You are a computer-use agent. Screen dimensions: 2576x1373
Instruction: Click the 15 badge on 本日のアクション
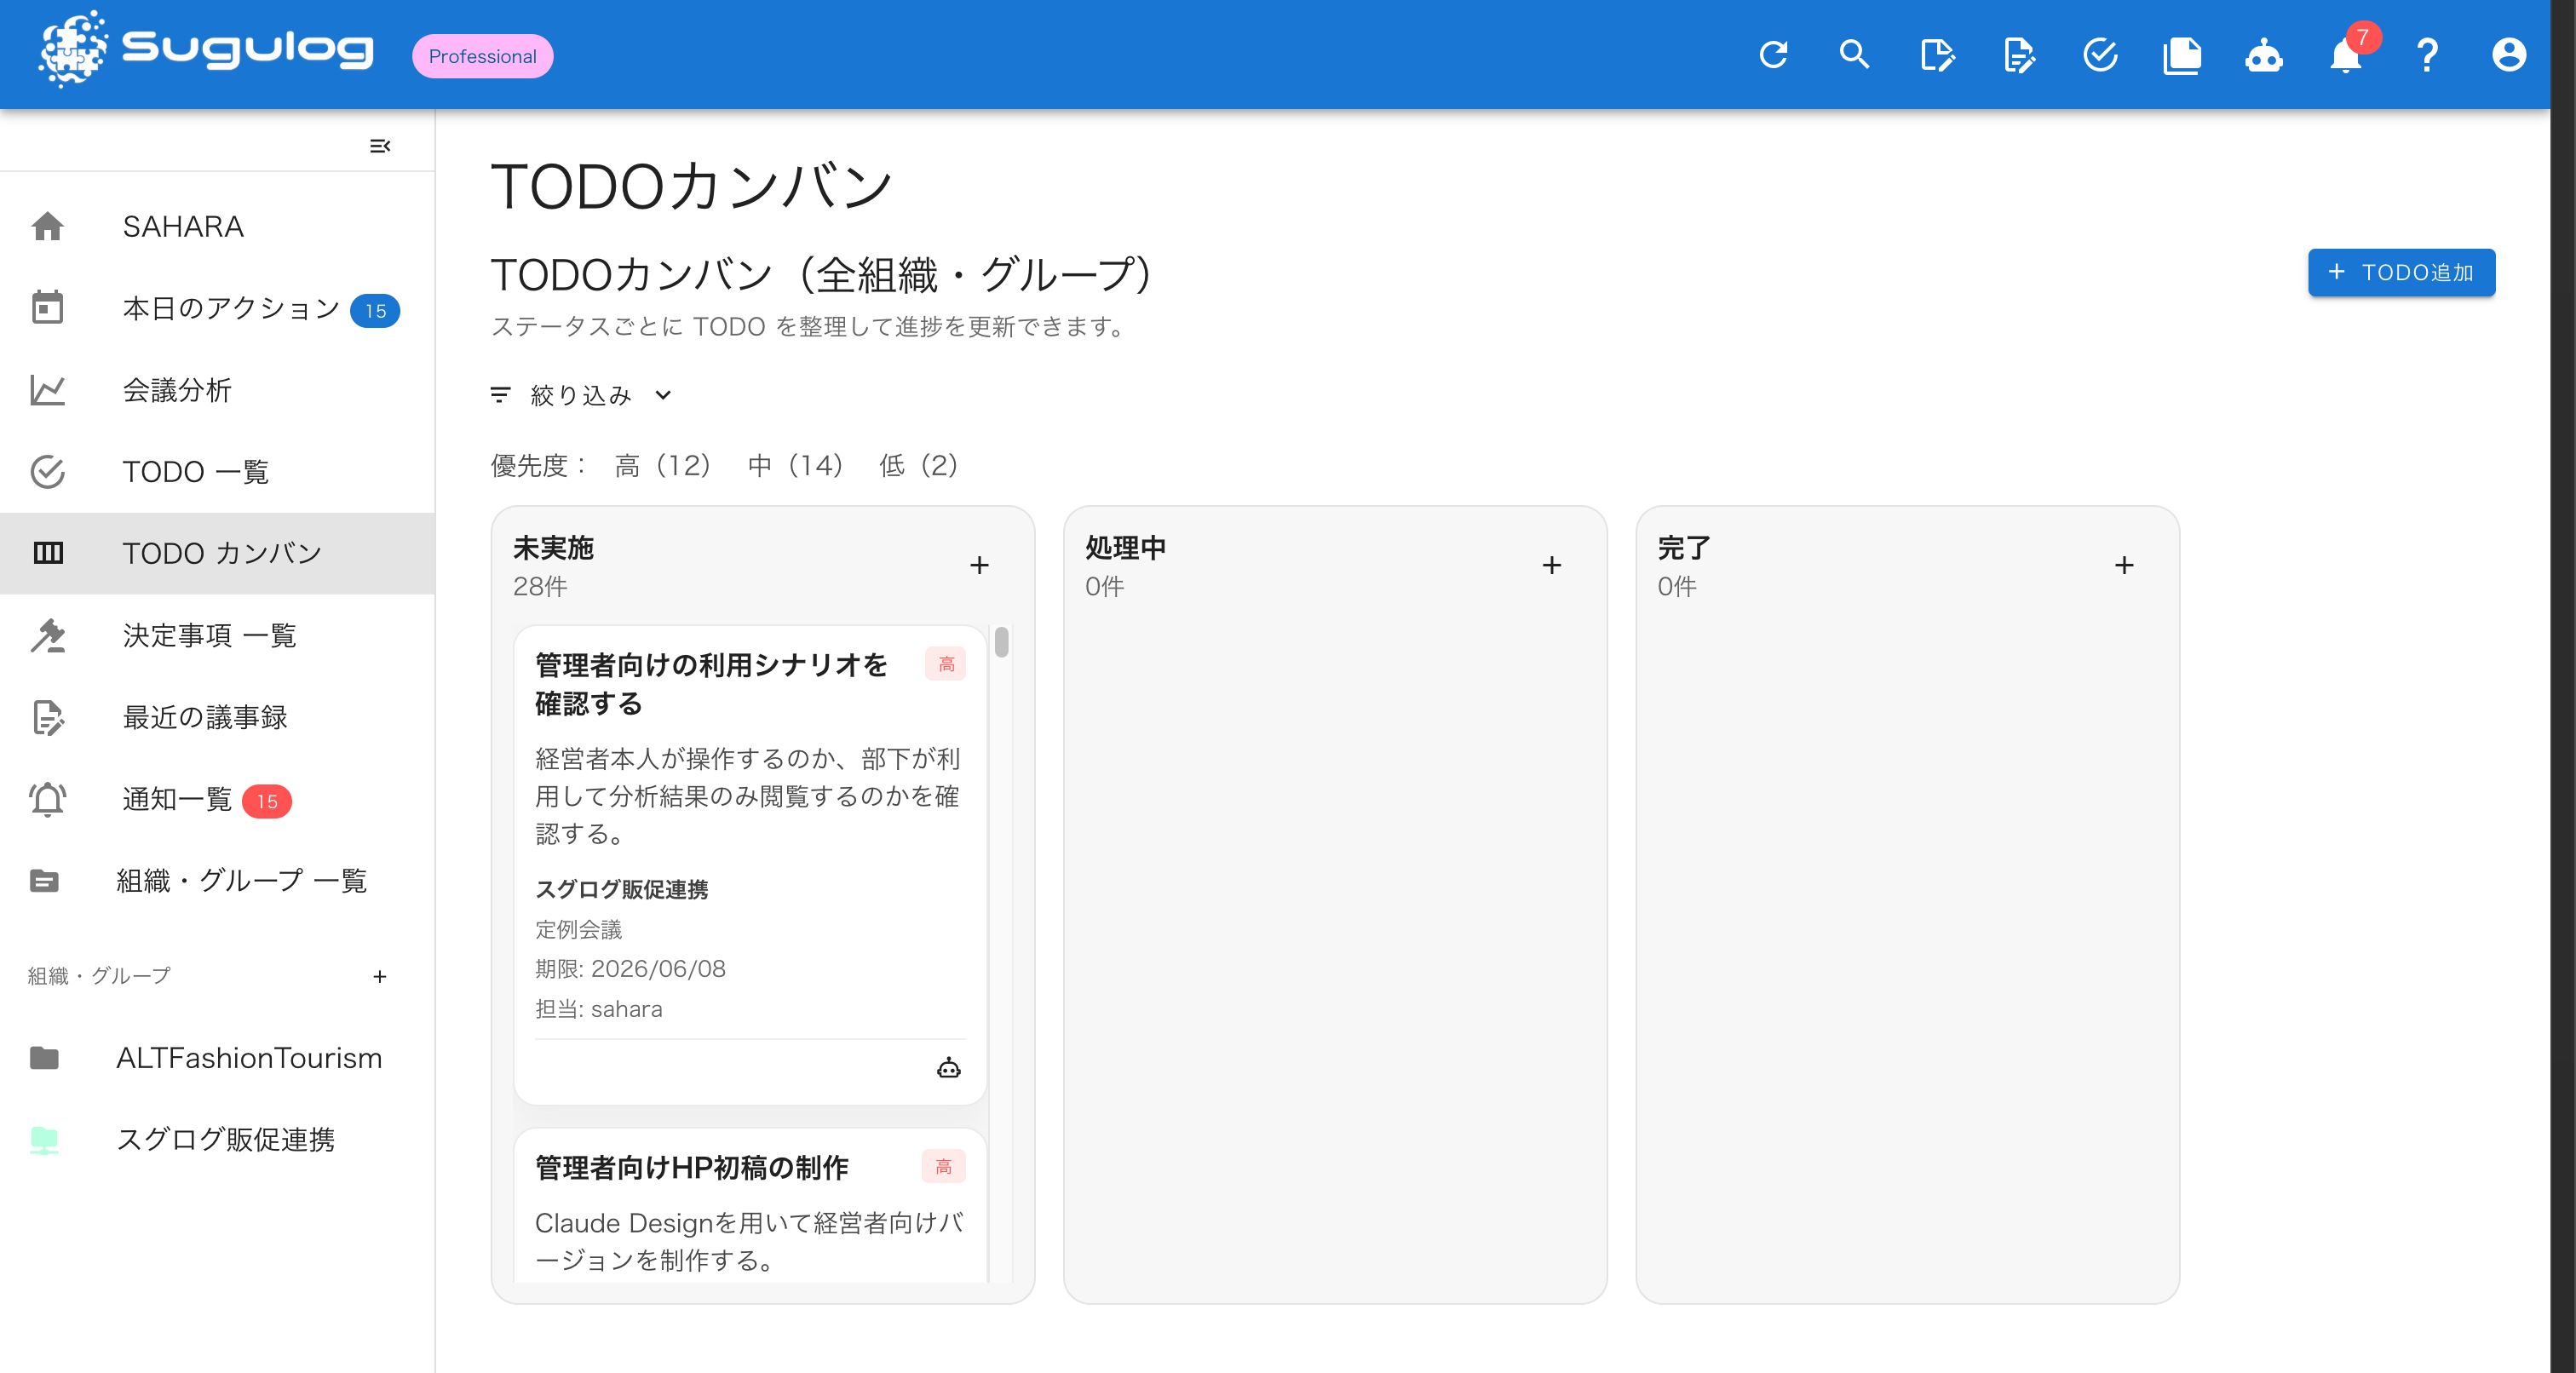[375, 311]
